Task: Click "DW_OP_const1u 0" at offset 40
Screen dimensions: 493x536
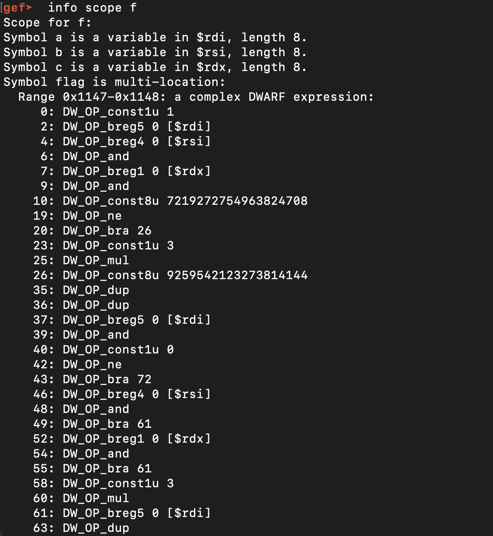Action: click(118, 350)
